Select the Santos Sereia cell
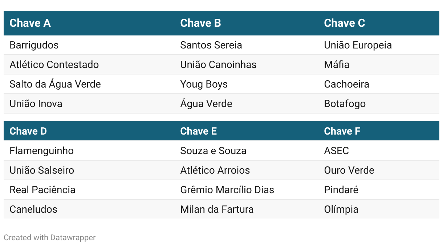Screen dimensions: 443x246 pyautogui.click(x=211, y=45)
